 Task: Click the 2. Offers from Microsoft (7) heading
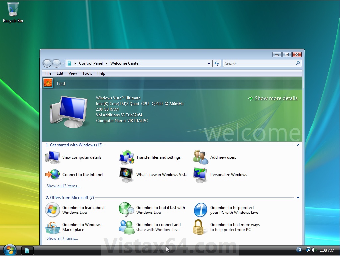coord(70,198)
